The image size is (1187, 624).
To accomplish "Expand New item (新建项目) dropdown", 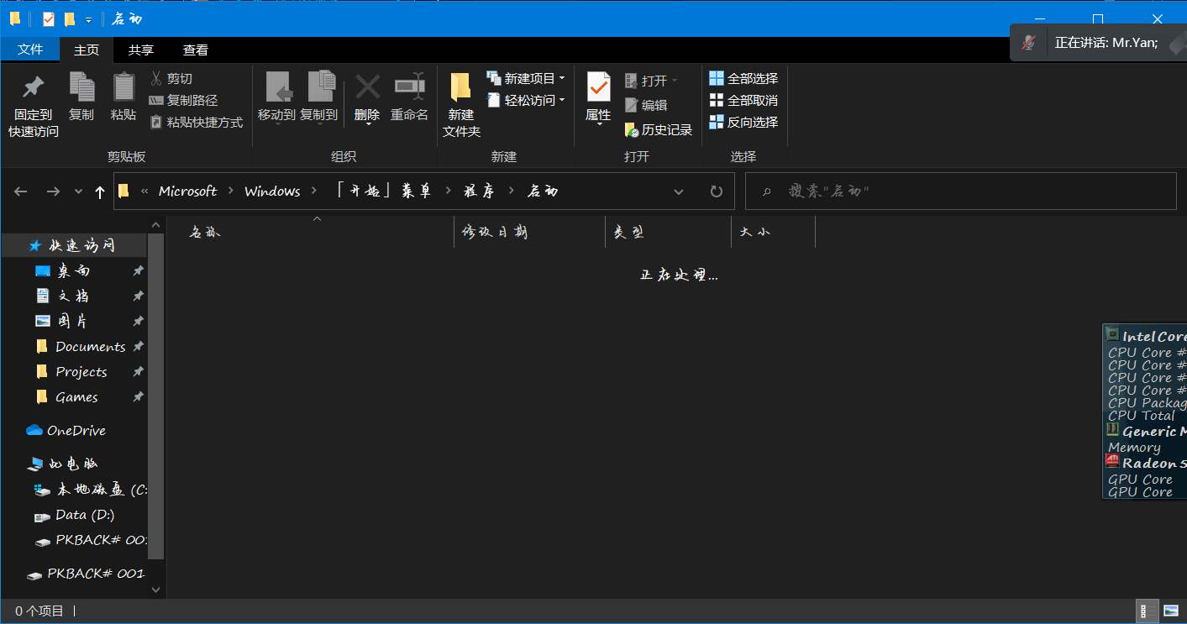I will click(x=562, y=78).
